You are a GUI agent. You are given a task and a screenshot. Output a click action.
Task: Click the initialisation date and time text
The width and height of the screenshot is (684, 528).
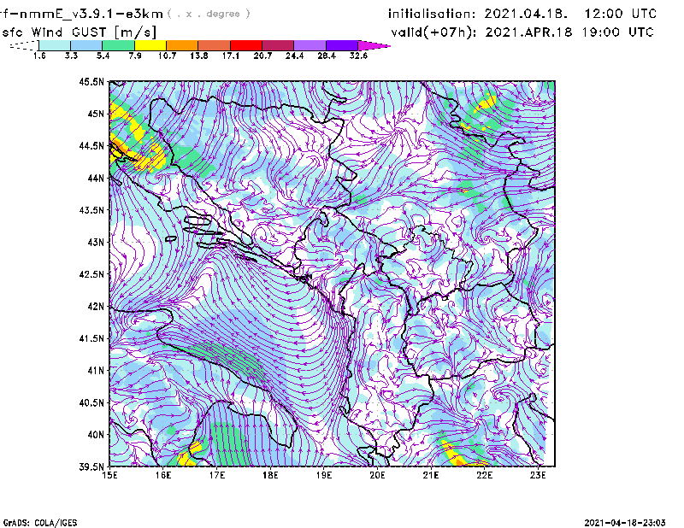[522, 15]
